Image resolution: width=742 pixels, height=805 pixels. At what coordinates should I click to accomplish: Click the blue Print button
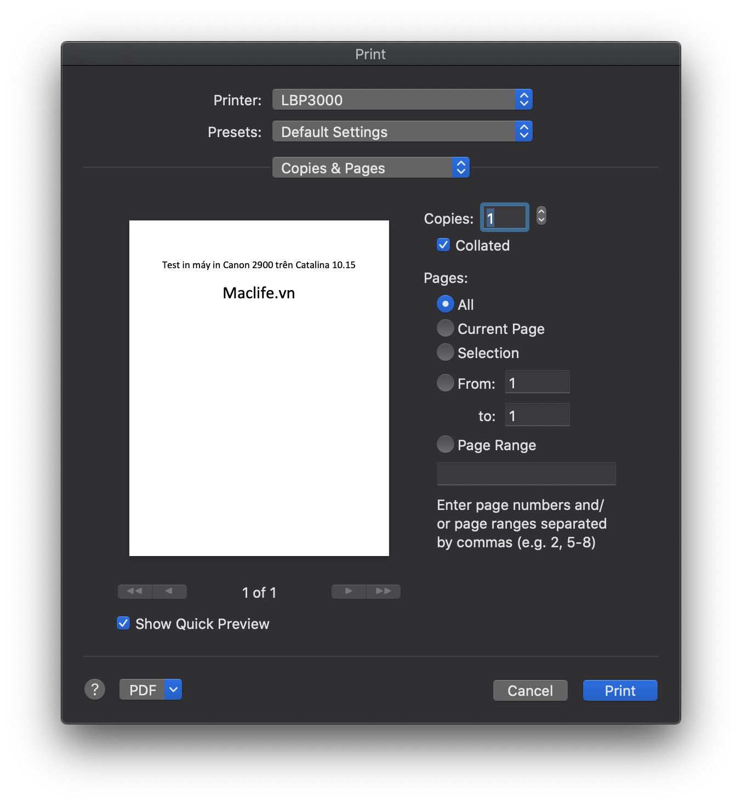[620, 690]
